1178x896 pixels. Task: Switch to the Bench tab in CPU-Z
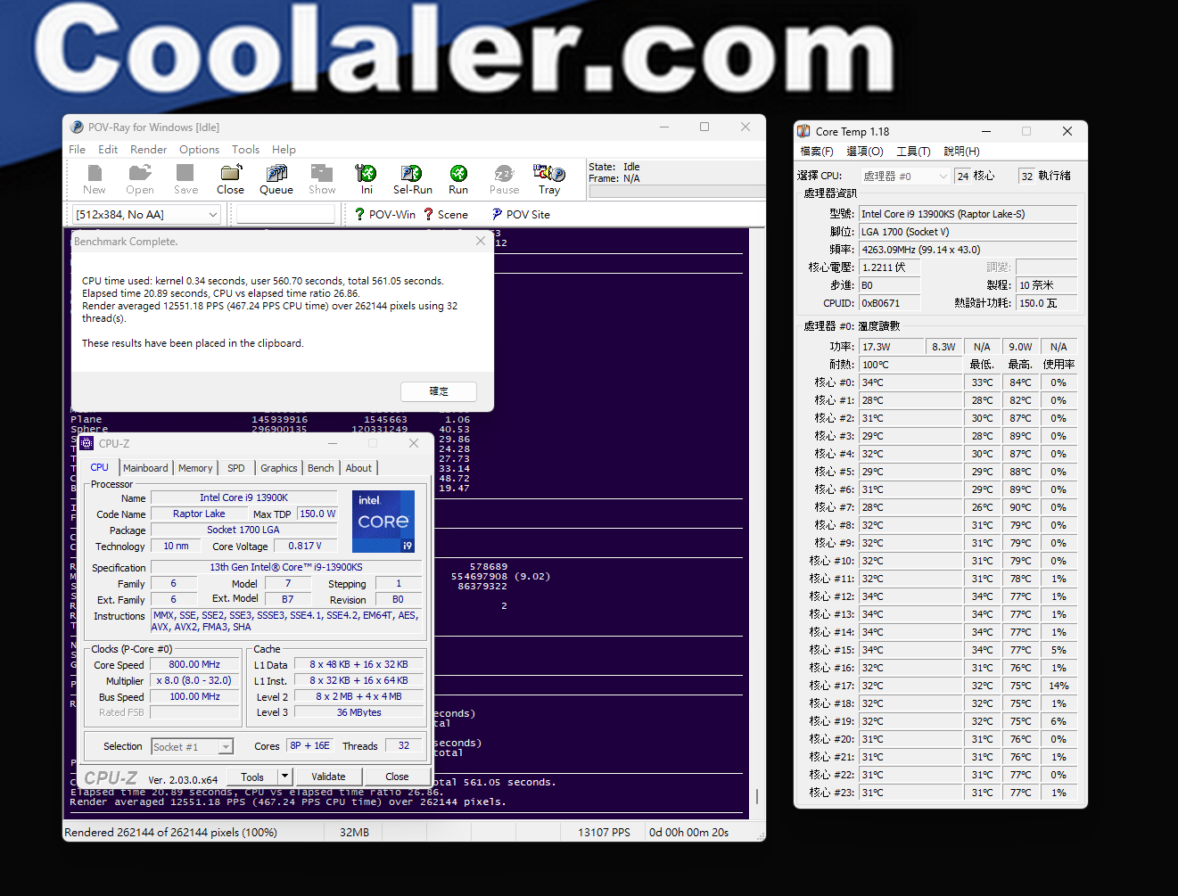point(321,468)
